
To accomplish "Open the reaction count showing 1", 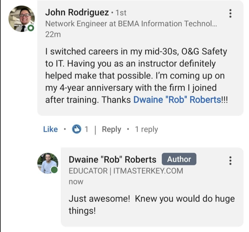I will click(x=86, y=129).
